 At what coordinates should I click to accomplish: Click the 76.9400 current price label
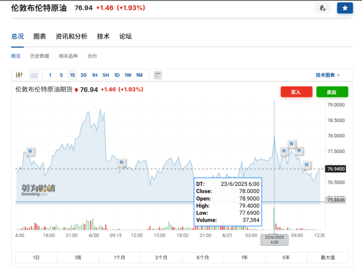[x=336, y=169]
